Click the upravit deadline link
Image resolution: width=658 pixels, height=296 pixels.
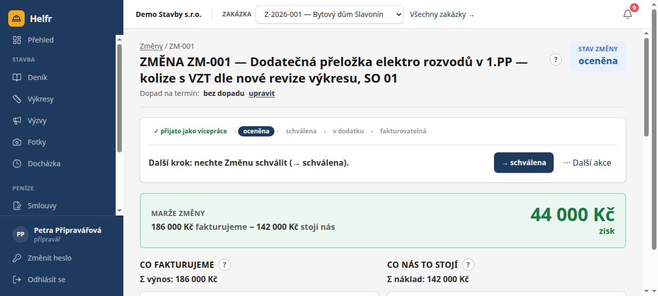262,93
